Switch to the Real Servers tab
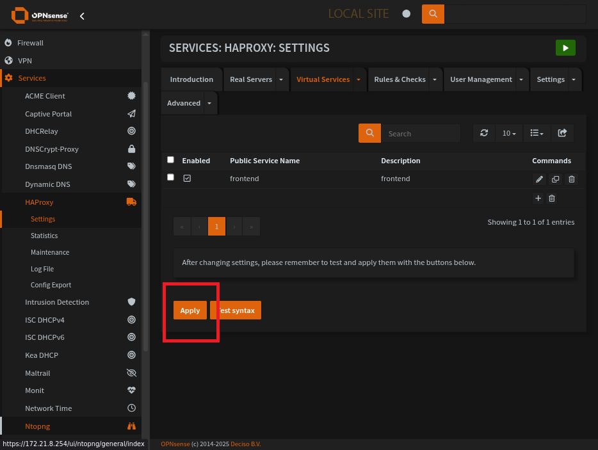598x450 pixels. 251,80
